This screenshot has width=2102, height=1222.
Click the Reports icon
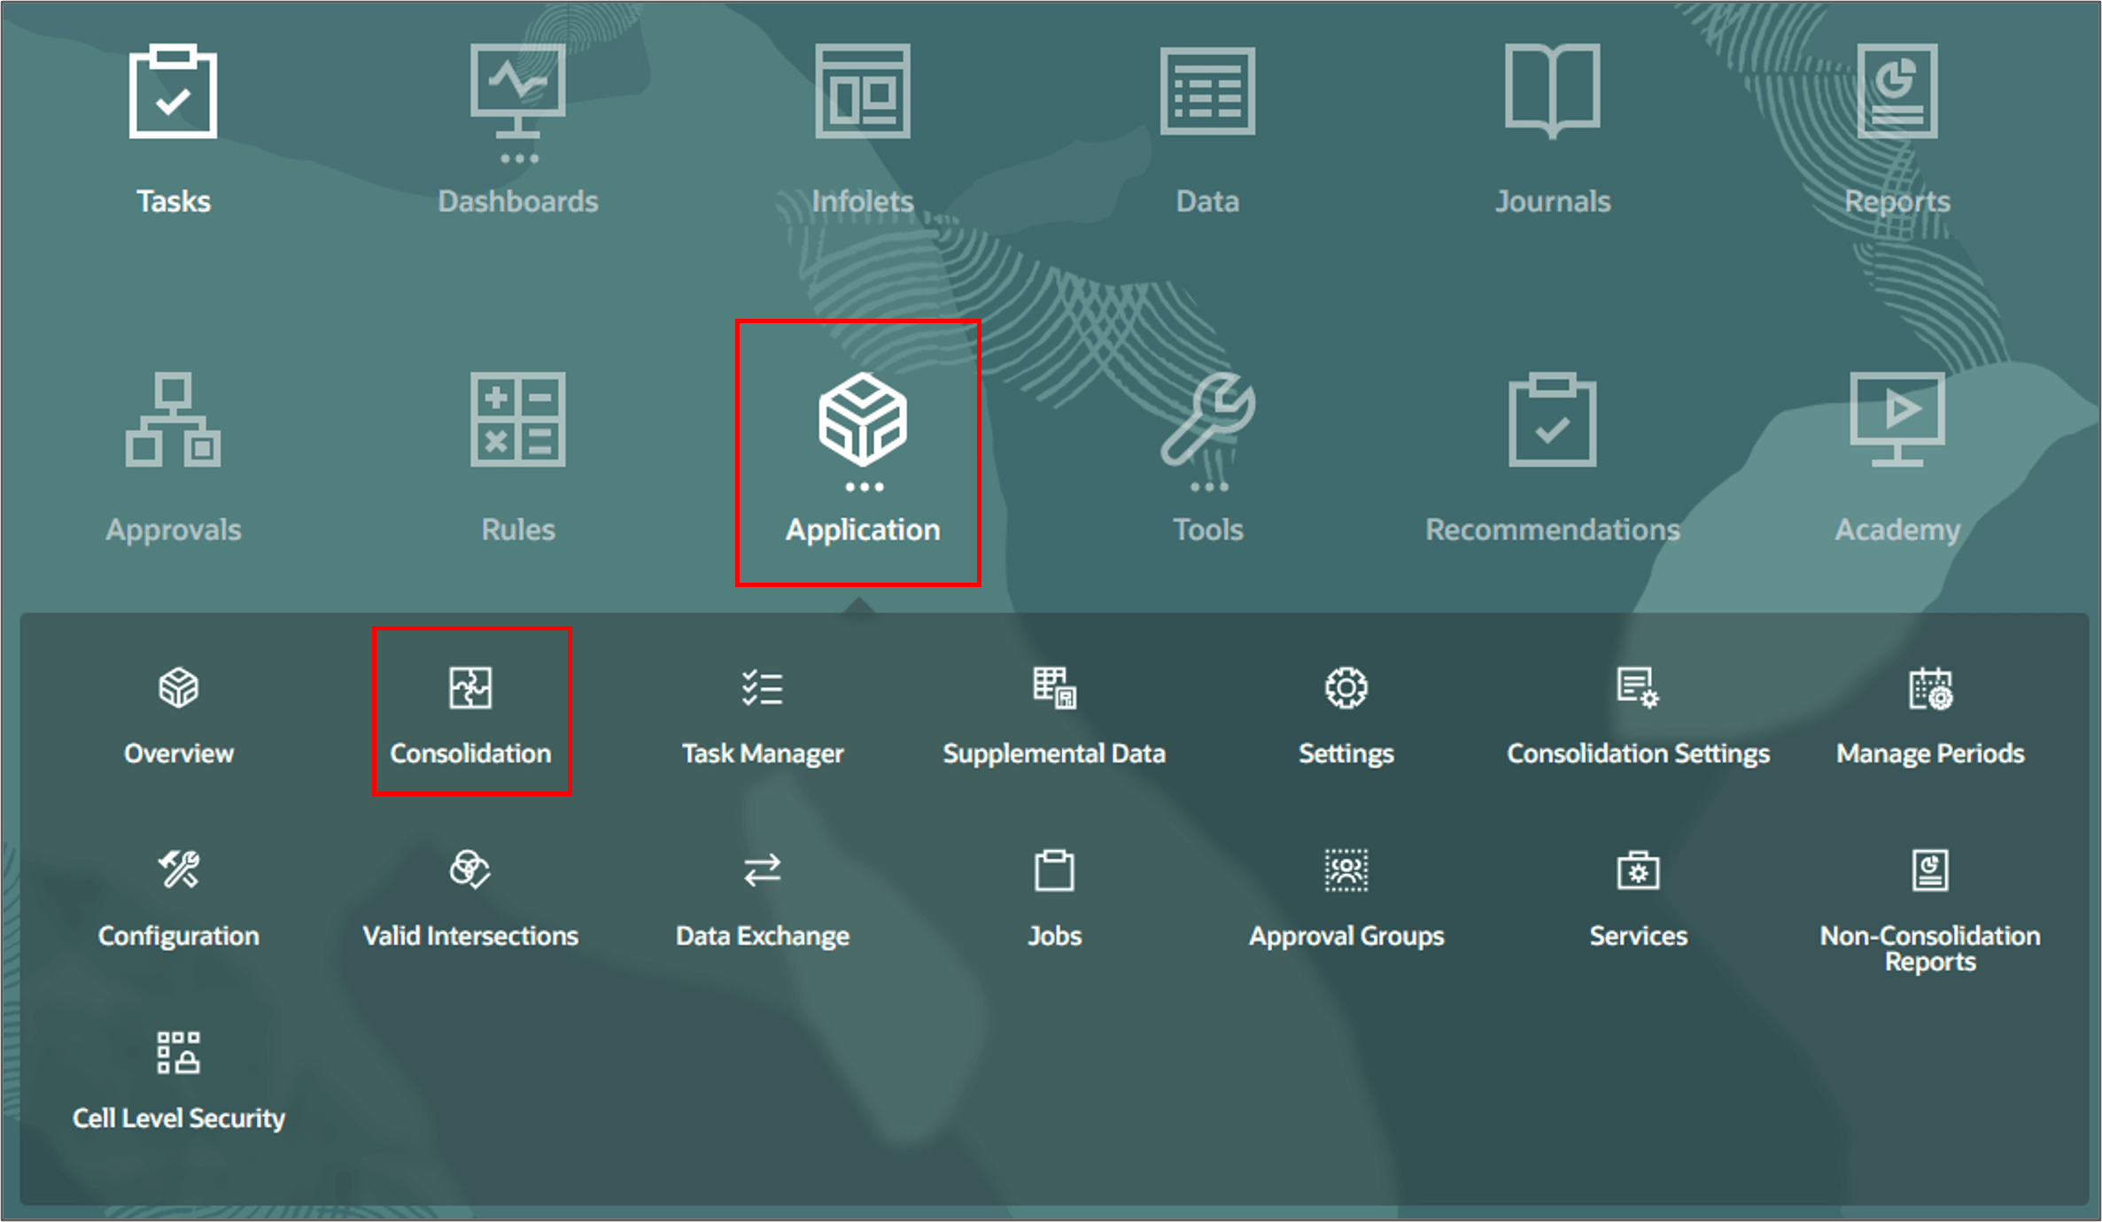pos(1896,93)
